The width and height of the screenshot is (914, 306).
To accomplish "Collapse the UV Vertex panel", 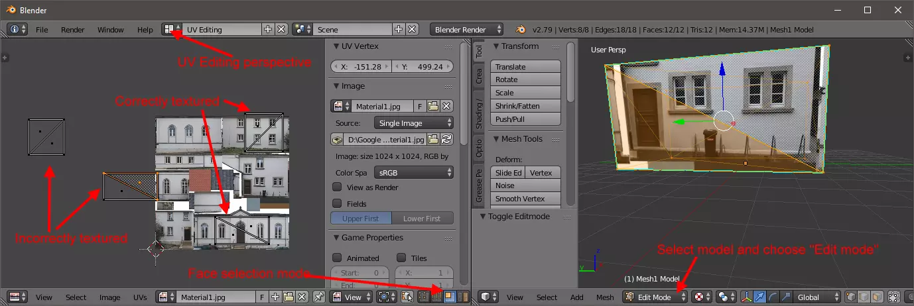I will pos(336,46).
